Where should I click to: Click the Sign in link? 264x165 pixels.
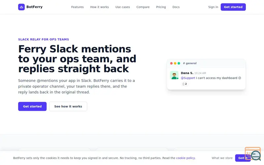(213, 7)
